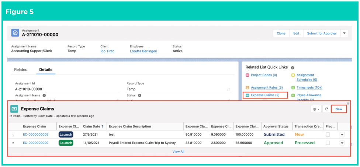
Task: Click the Related List Quick Links info icon
Action: point(292,68)
